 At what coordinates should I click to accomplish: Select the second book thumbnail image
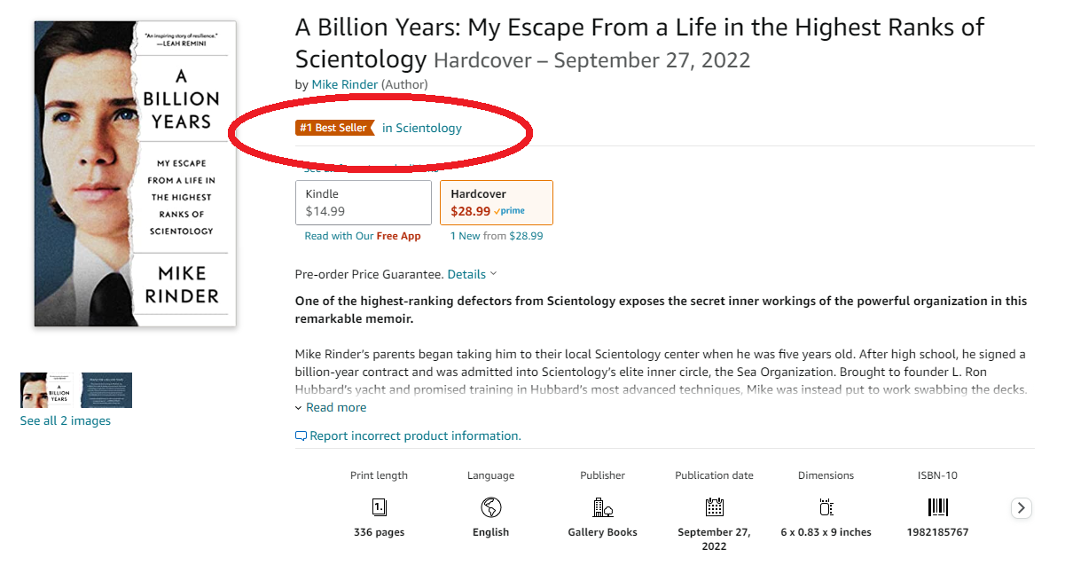106,390
